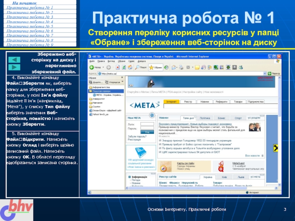The image size is (295, 221).
Task: Click Упорядкувати button in favorites panel
Action: pyautogui.click(x=112, y=82)
